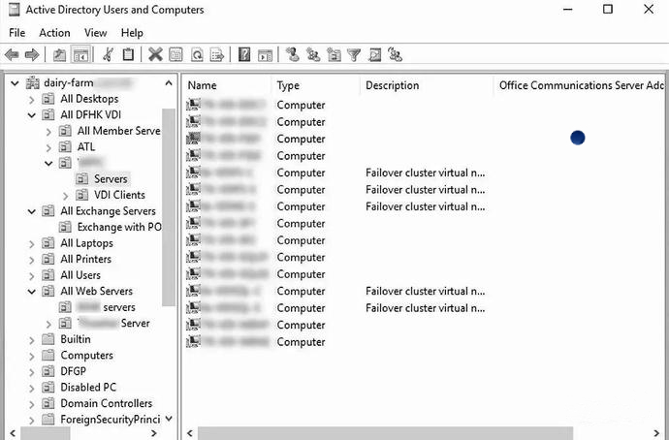Viewport: 669px width, 440px height.
Task: Sort list by Description column header
Action: 392,85
